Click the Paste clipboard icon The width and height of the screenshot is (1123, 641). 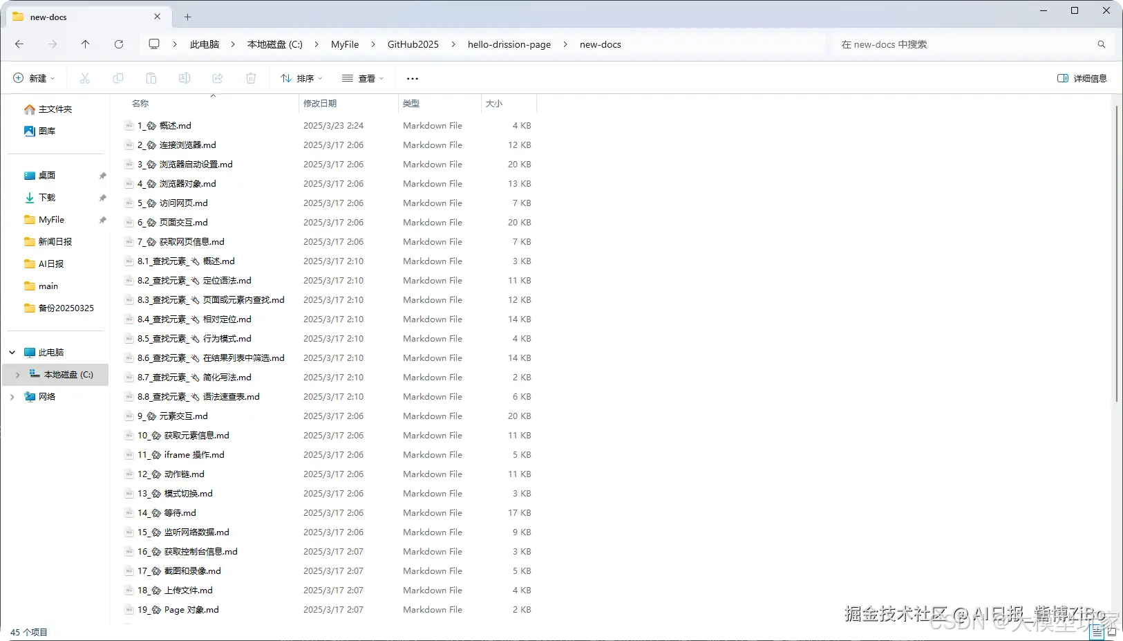click(151, 78)
